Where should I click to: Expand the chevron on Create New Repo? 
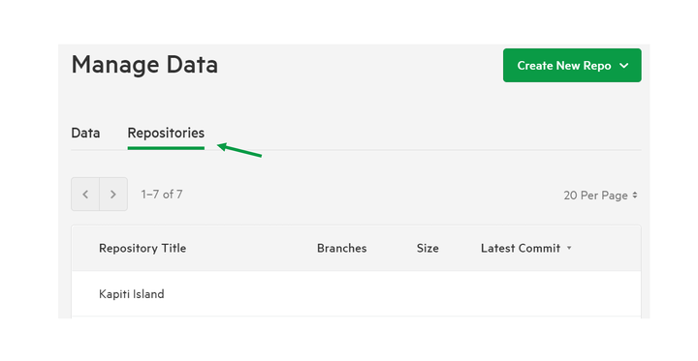pyautogui.click(x=624, y=66)
